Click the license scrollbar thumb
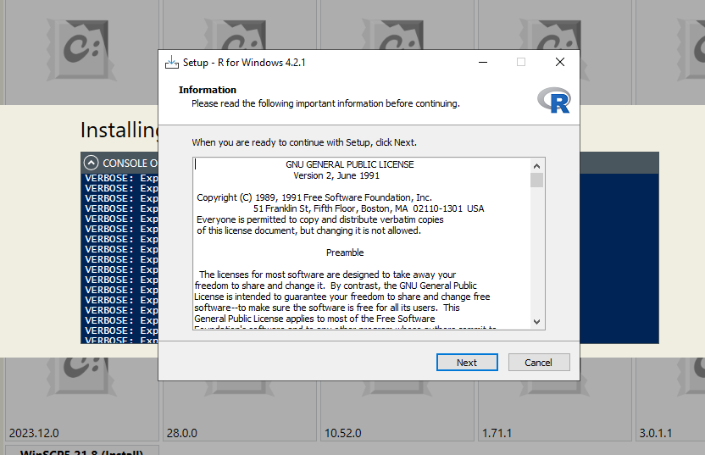Viewport: 705px width, 455px height. pyautogui.click(x=536, y=180)
